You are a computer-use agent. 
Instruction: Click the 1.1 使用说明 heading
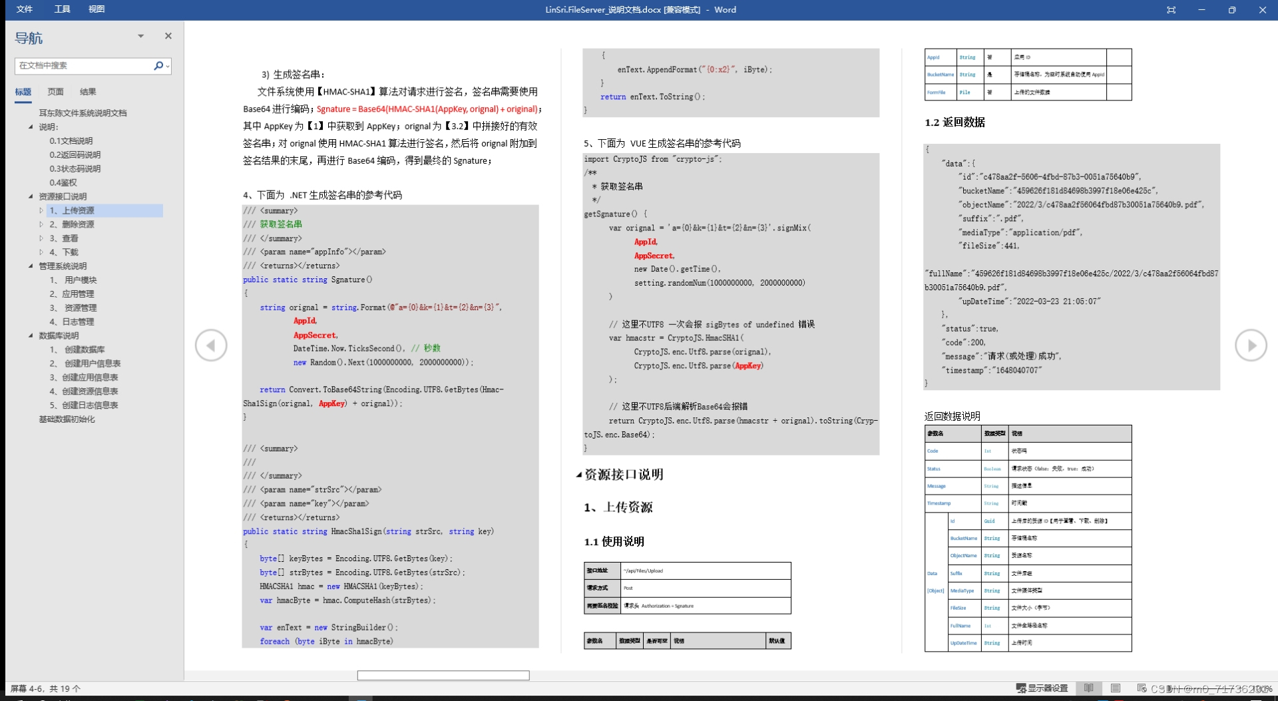[614, 542]
